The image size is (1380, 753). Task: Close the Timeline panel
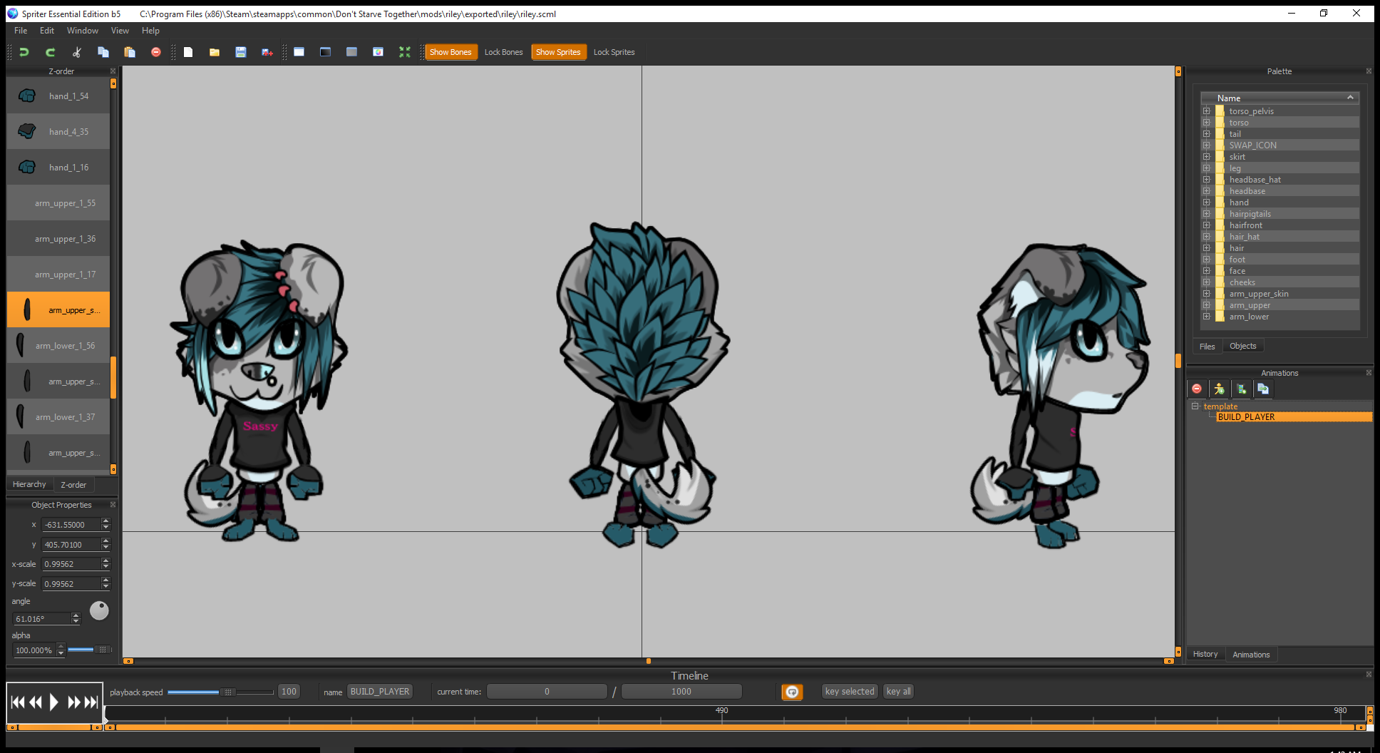point(1369,675)
